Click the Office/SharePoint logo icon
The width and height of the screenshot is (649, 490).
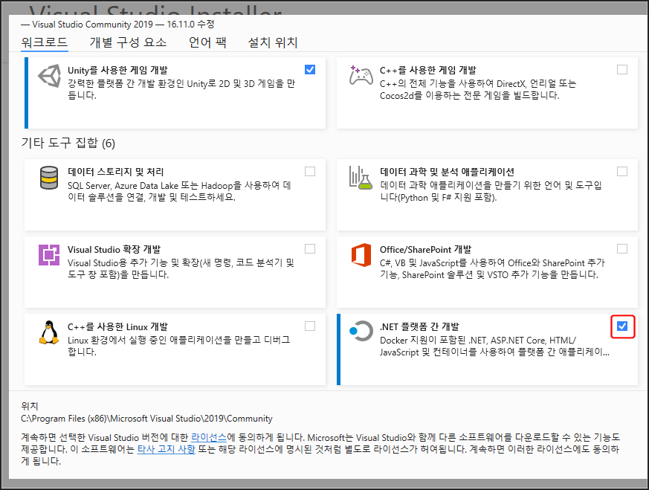click(x=361, y=255)
